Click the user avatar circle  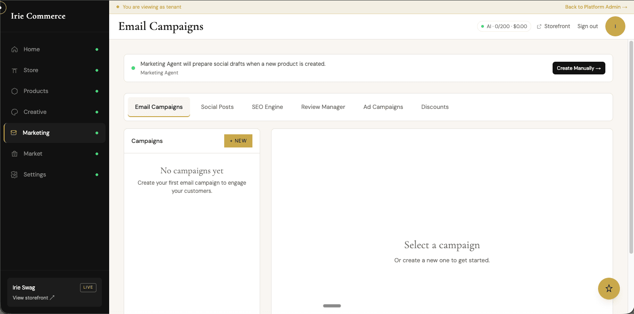[x=615, y=26]
